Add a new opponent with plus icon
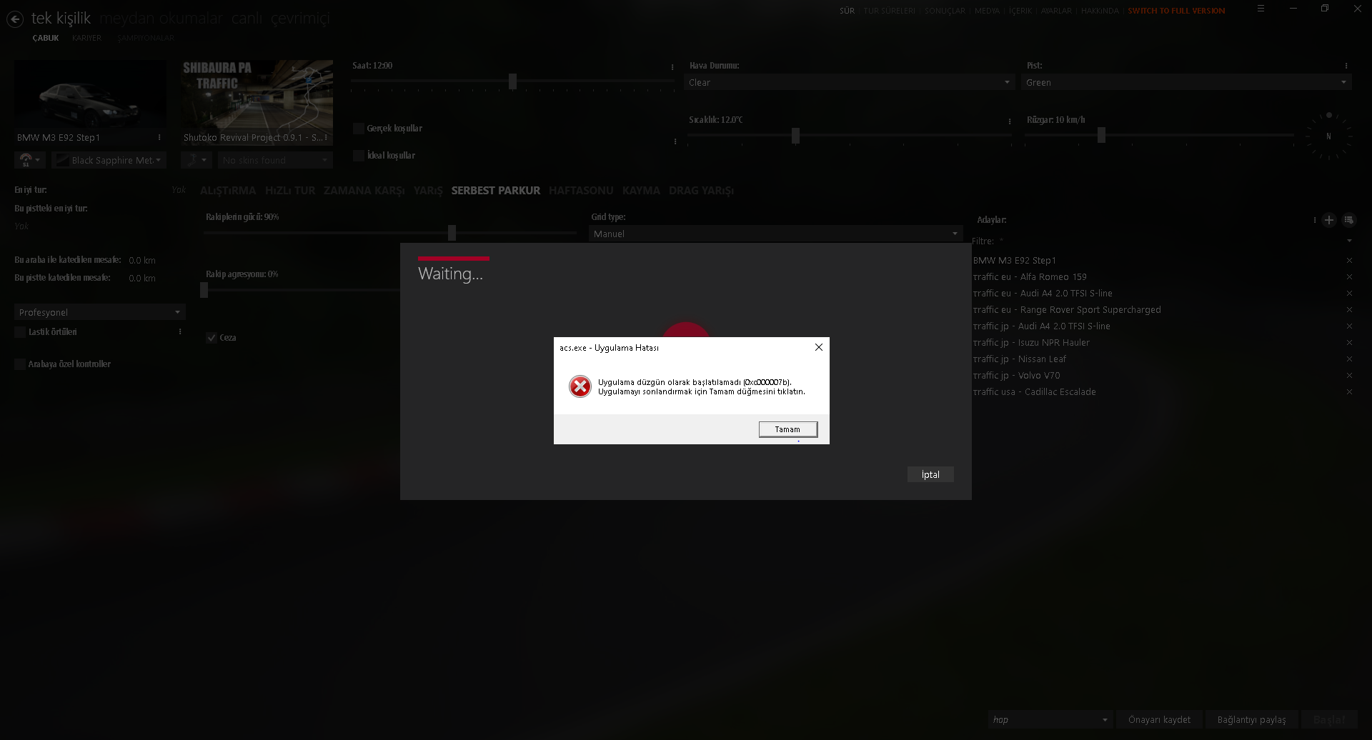 coord(1329,220)
